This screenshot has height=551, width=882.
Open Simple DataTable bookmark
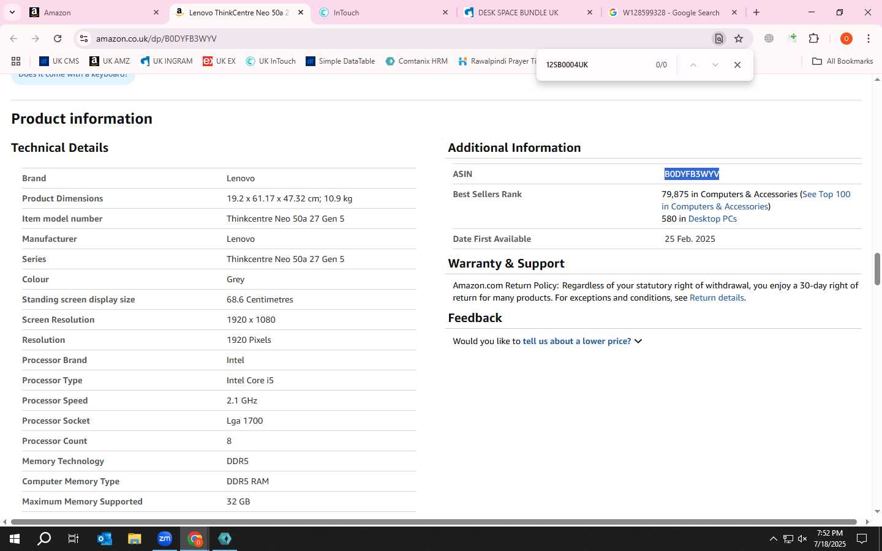[x=341, y=61]
